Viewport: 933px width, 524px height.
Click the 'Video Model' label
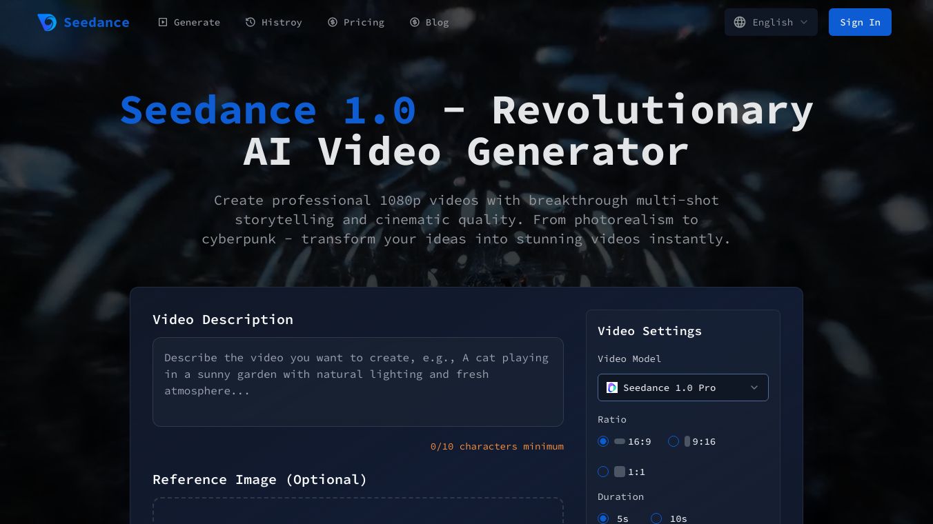pos(629,359)
